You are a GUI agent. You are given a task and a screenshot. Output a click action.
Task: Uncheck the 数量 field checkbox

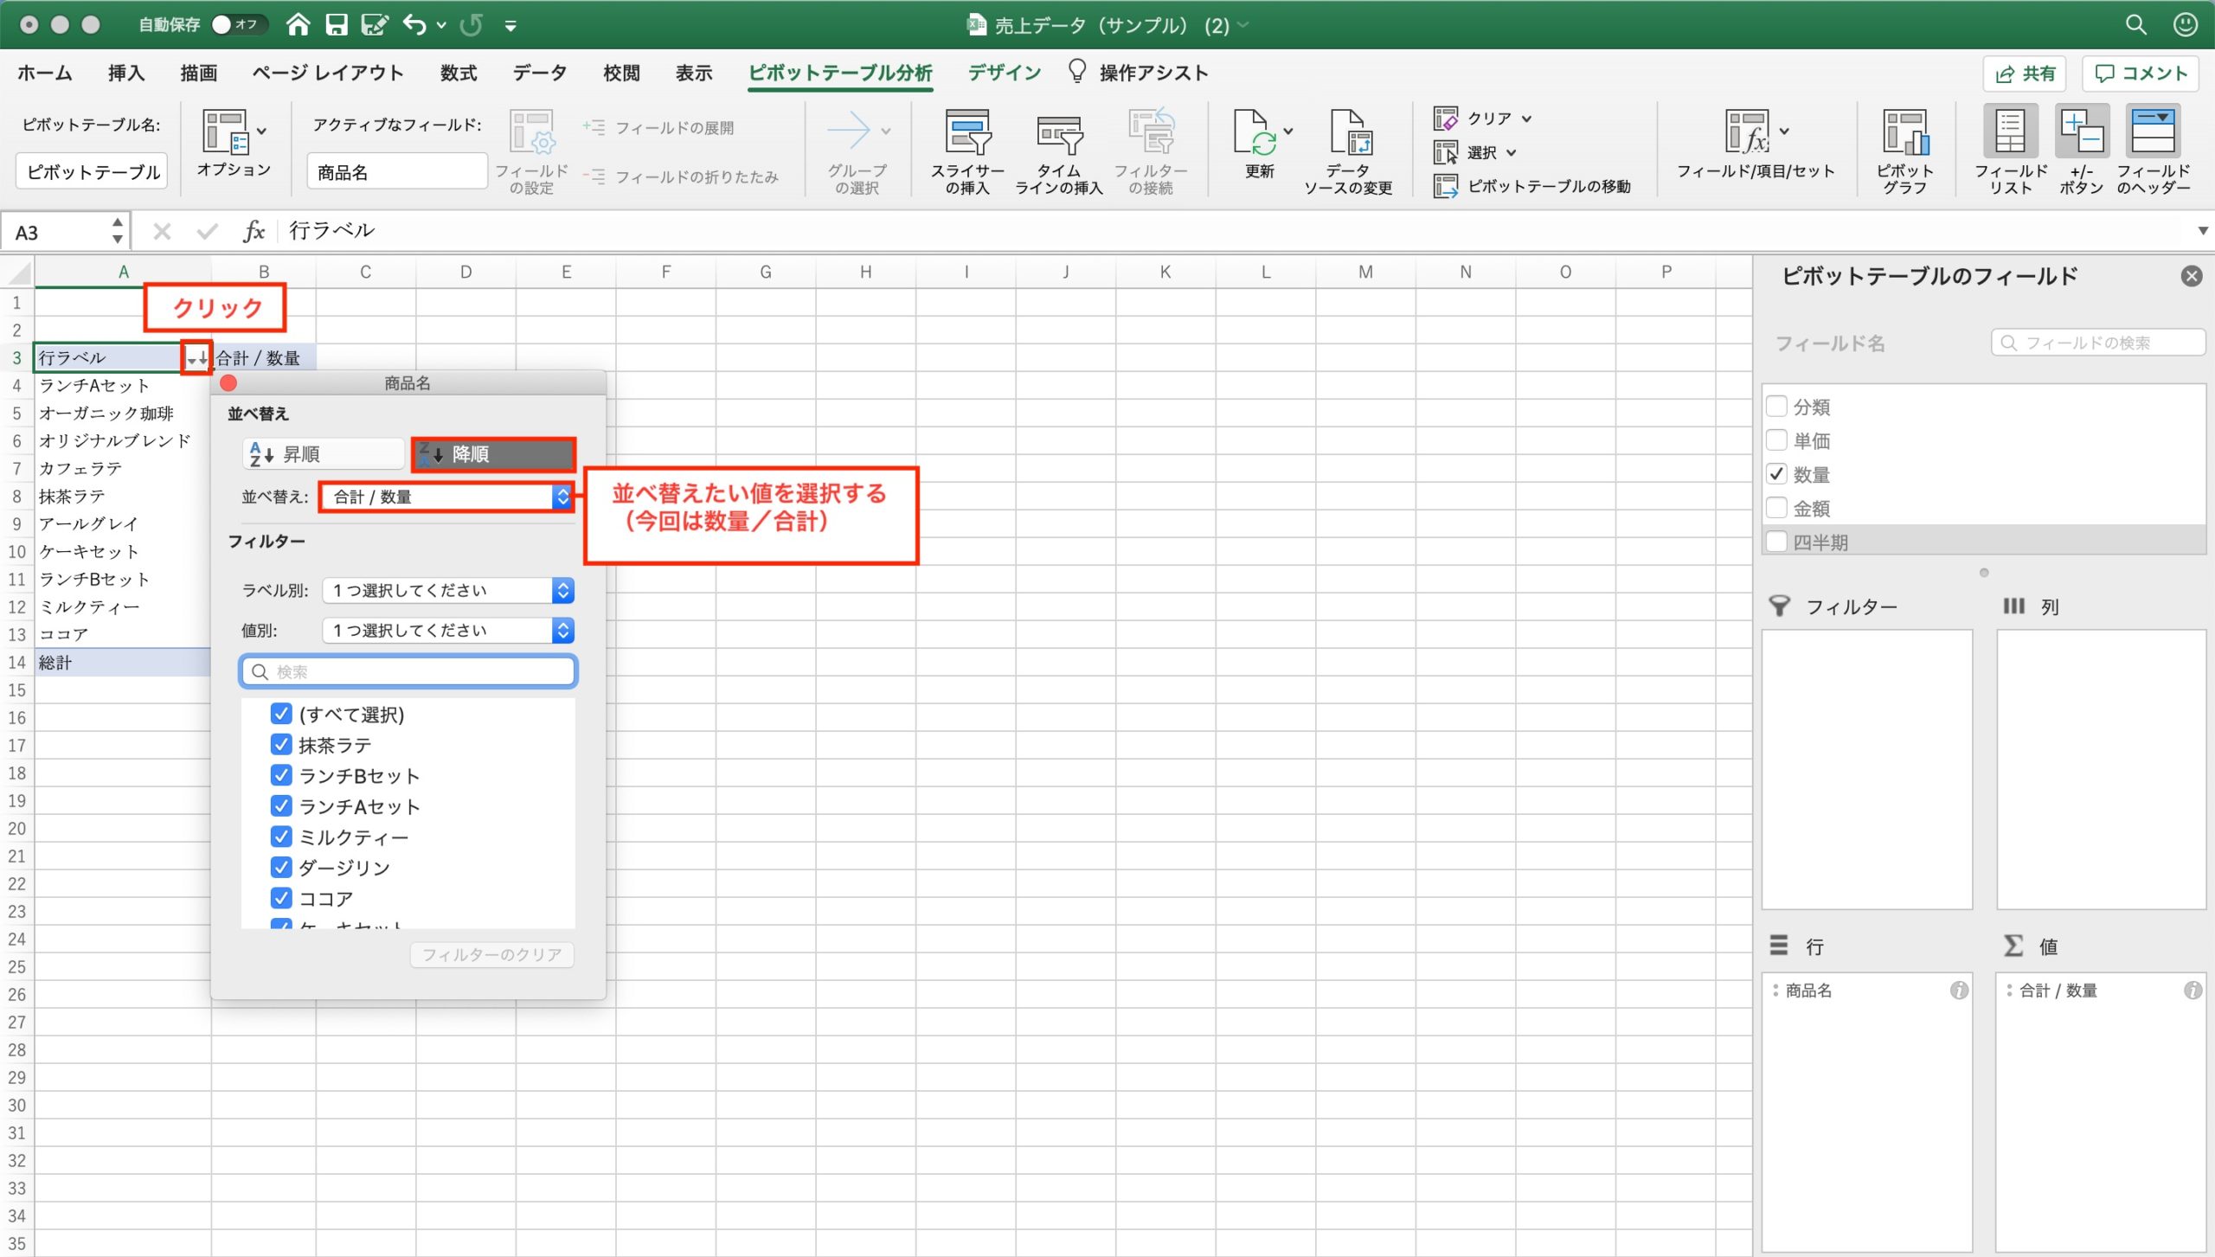1776,474
